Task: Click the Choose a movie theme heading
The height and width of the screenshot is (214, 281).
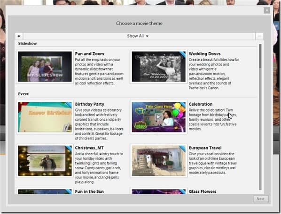Action: click(x=139, y=24)
